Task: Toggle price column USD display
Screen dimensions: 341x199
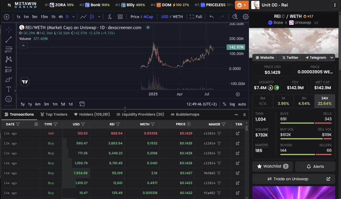Action: [189, 124]
